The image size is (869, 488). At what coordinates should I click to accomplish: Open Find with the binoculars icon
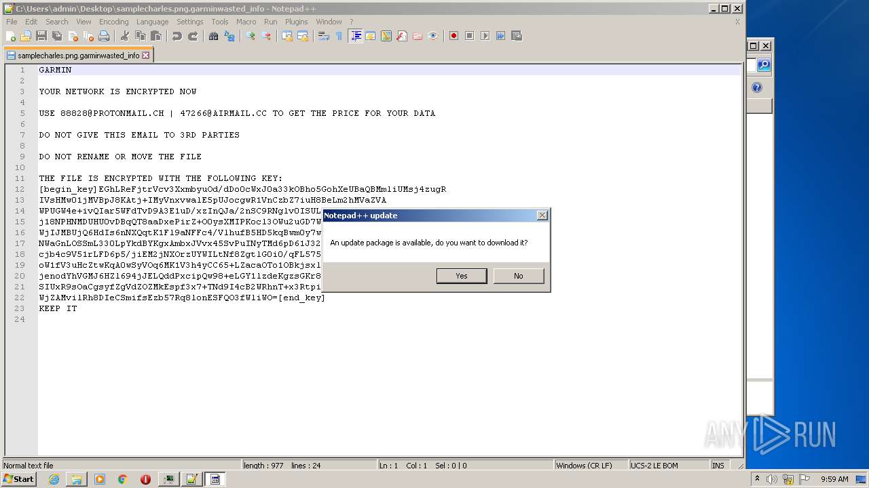pyautogui.click(x=213, y=36)
